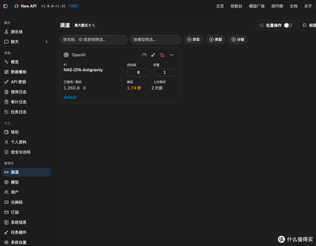The image size is (316, 246).
Task: Open the 类型 filter dropdown
Action: pyautogui.click(x=216, y=40)
